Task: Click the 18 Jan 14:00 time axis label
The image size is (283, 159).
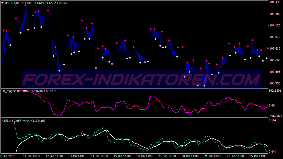Action: pos(145,156)
